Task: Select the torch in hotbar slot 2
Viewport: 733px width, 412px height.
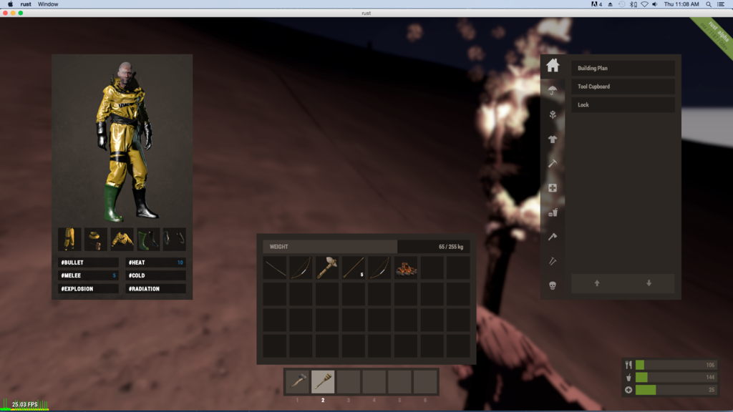Action: tap(323, 382)
